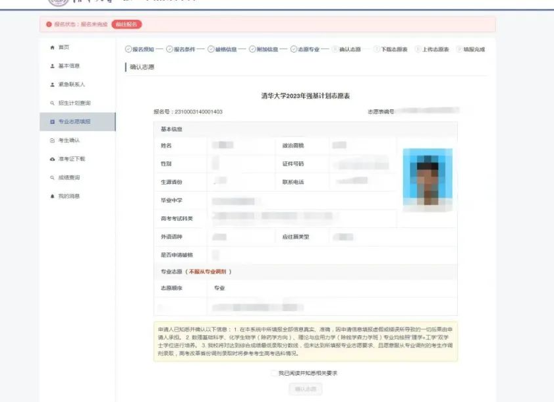
Task: Open the 成绩查询 sidebar item
Action: (x=78, y=177)
